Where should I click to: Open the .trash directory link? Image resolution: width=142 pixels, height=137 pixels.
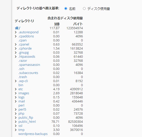23,77
